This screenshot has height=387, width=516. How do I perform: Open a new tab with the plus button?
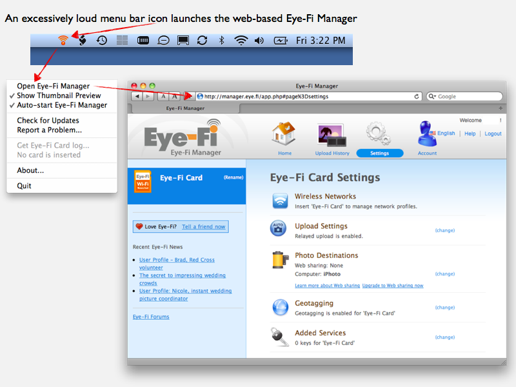point(501,108)
